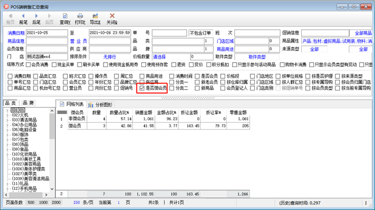This screenshot has height=210, width=375.
Task: Tick the 会员消费 payment method checkbox
Action: pyautogui.click(x=28, y=64)
